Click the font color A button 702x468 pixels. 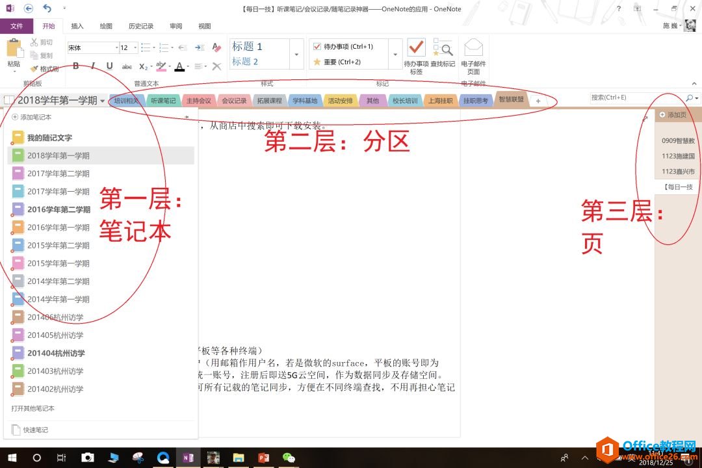pos(178,66)
